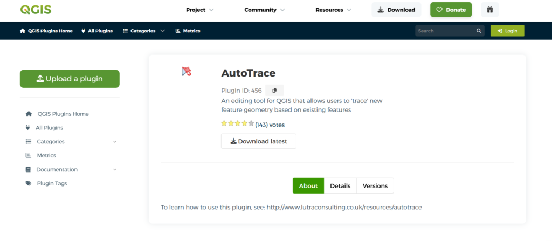
Task: Click the star rating widget
Action: pos(237,123)
